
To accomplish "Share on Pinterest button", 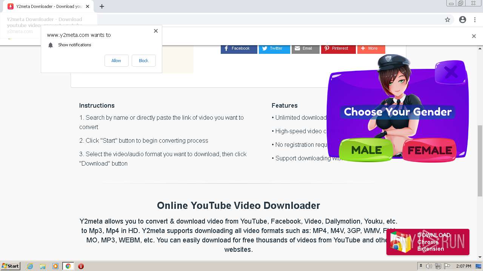I will point(338,49).
